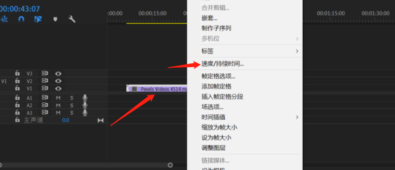Image resolution: width=395 pixels, height=170 pixels.
Task: Mute track A3 with M button
Action: [58, 113]
